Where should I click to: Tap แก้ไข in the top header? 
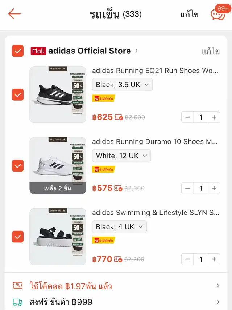pos(190,15)
